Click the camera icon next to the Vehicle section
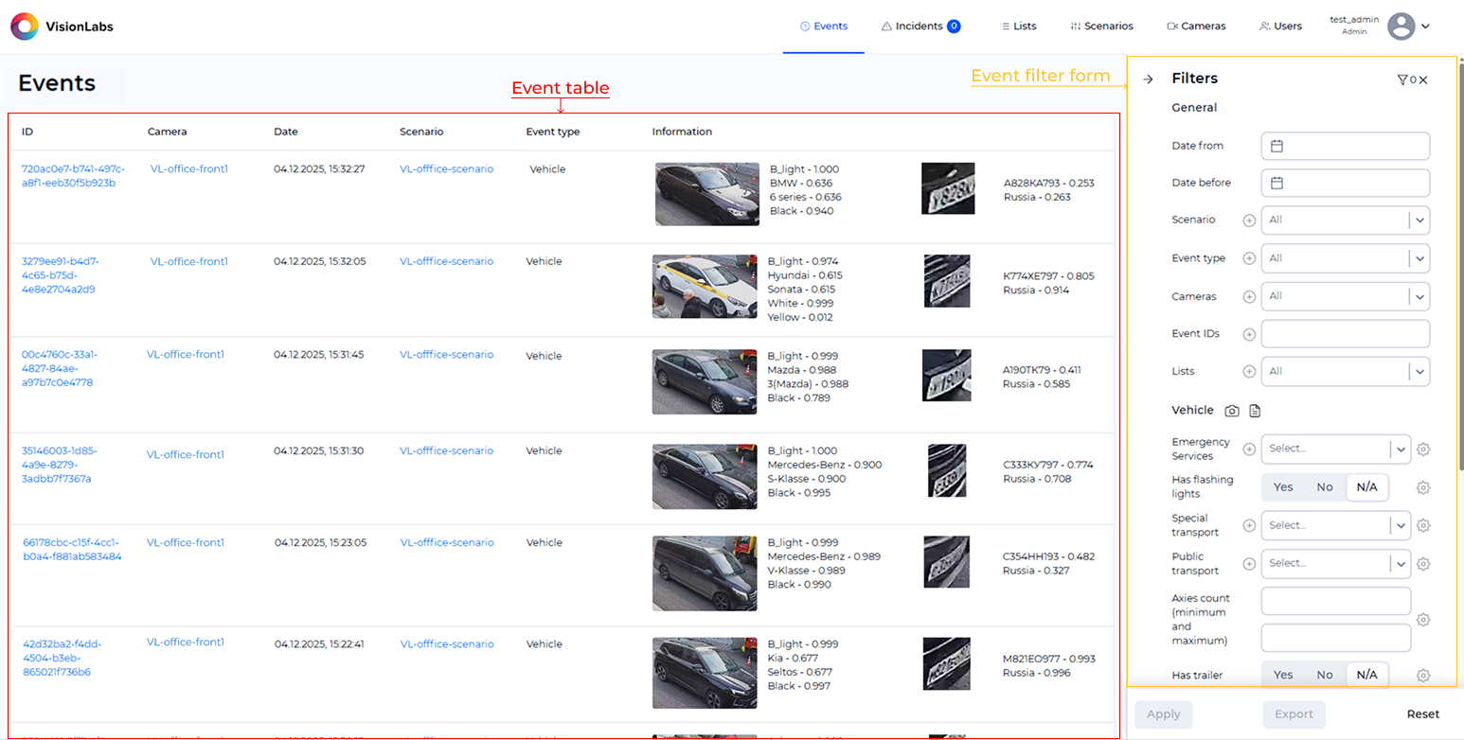The height and width of the screenshot is (740, 1464). (x=1232, y=411)
